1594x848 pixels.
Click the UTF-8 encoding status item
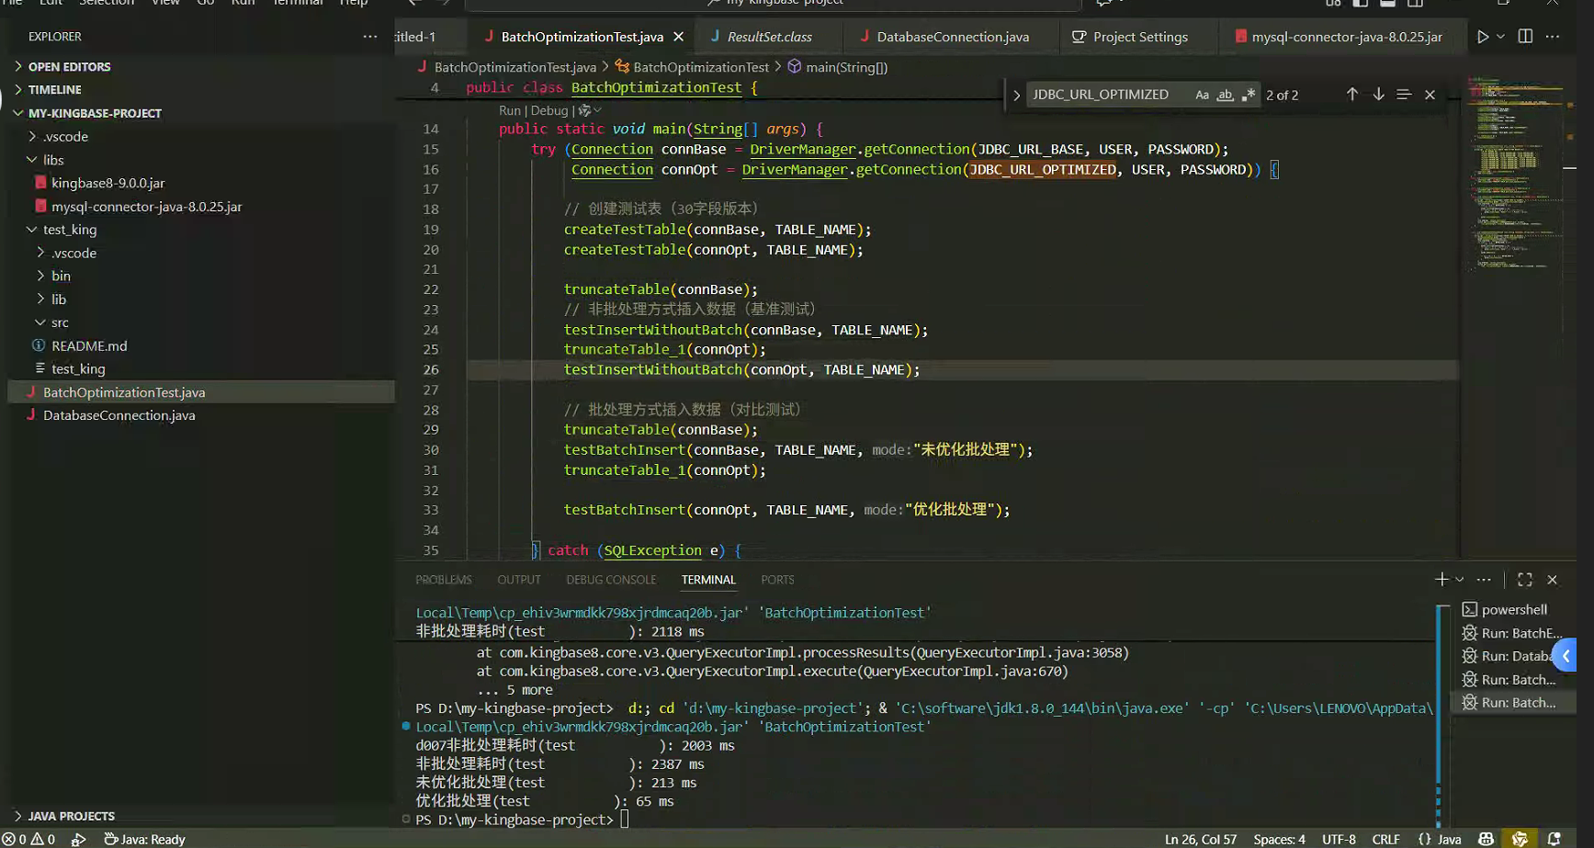1339,839
